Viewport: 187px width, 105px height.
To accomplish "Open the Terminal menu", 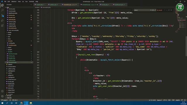I will pos(32,1).
